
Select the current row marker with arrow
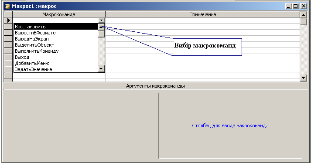(x=8, y=20)
